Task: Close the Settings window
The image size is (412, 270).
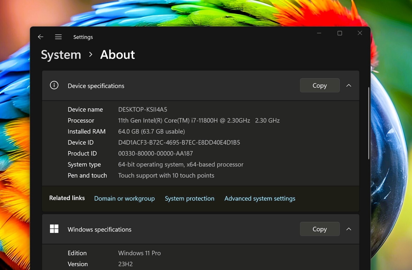Action: pyautogui.click(x=360, y=33)
